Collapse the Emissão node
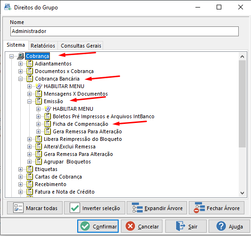Screen dimensions: 251x236 pyautogui.click(x=29, y=101)
